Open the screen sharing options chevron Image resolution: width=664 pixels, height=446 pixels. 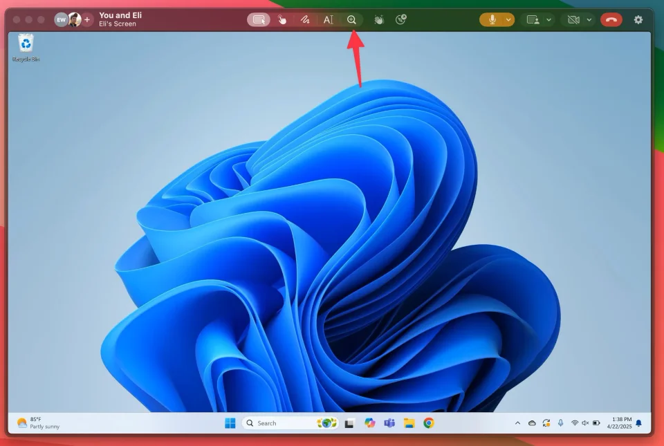548,19
